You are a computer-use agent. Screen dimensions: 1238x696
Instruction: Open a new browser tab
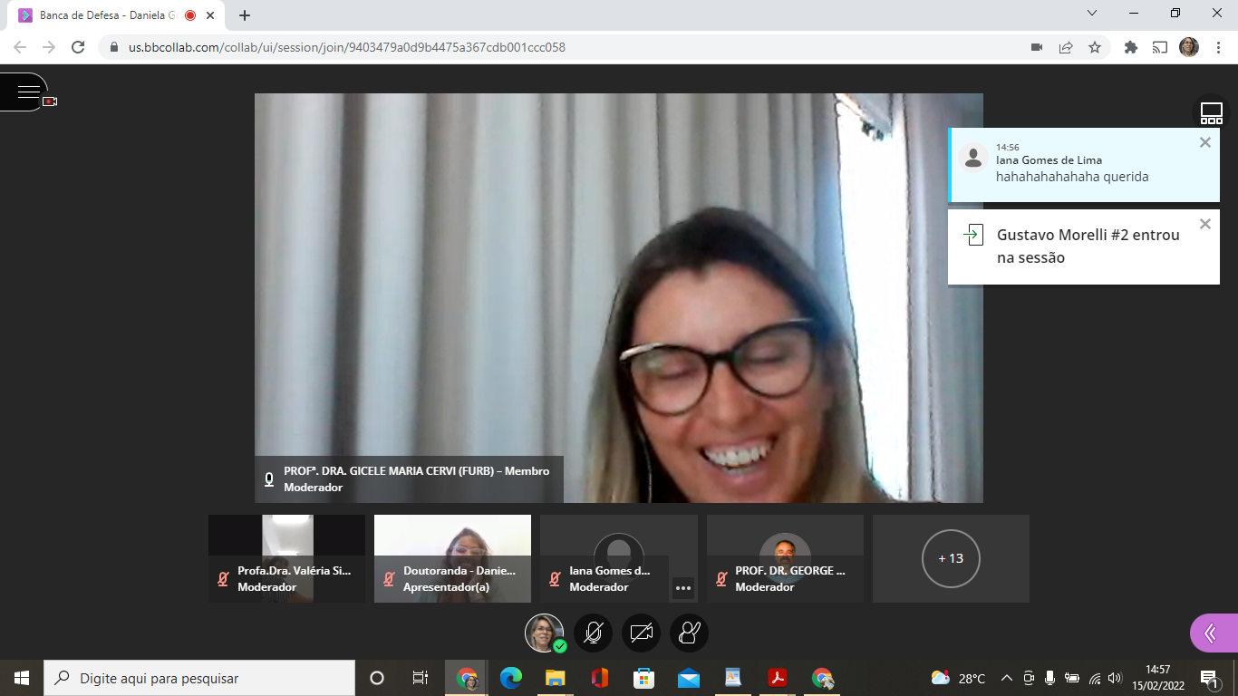[x=245, y=15]
